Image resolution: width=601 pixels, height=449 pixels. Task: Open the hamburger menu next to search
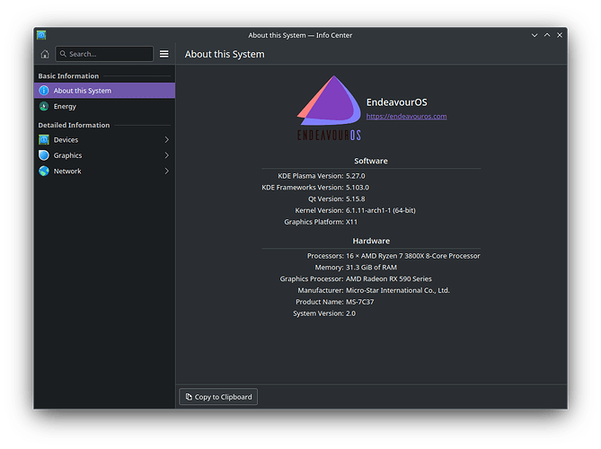coord(164,54)
